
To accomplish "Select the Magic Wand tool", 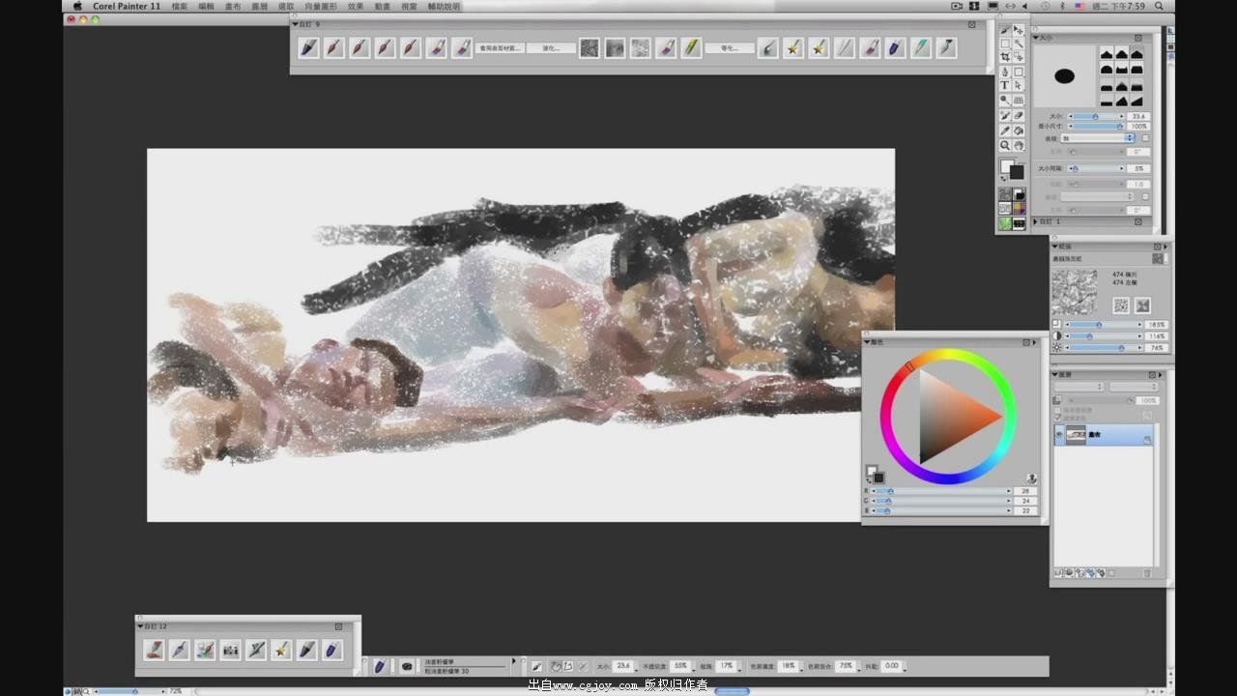I will pos(1019,43).
